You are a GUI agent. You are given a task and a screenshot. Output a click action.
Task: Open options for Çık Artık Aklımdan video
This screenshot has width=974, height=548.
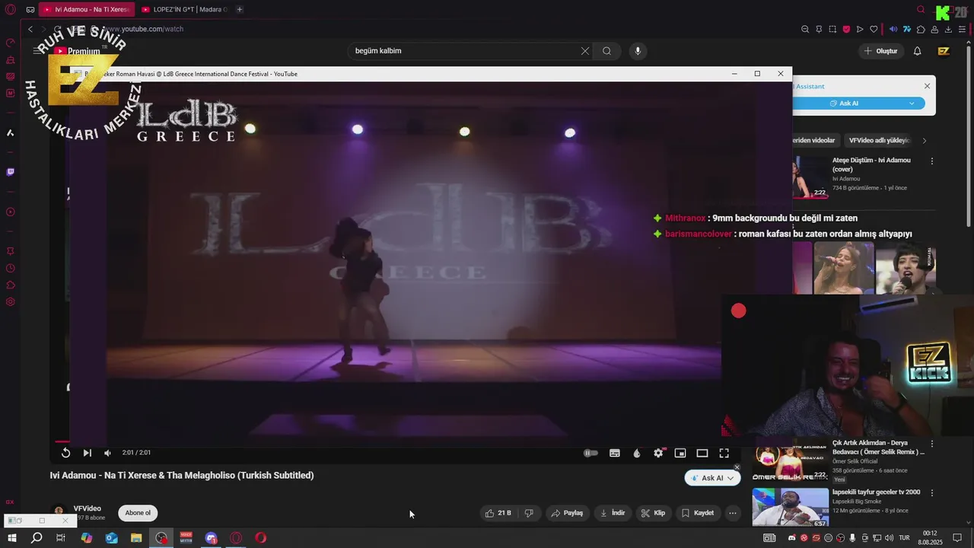[932, 444]
